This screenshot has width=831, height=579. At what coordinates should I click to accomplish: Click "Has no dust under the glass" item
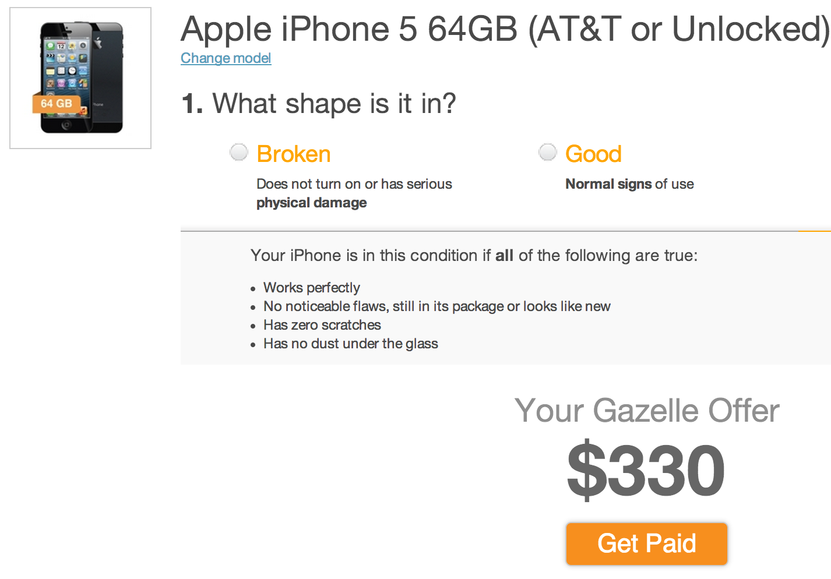[x=351, y=344]
